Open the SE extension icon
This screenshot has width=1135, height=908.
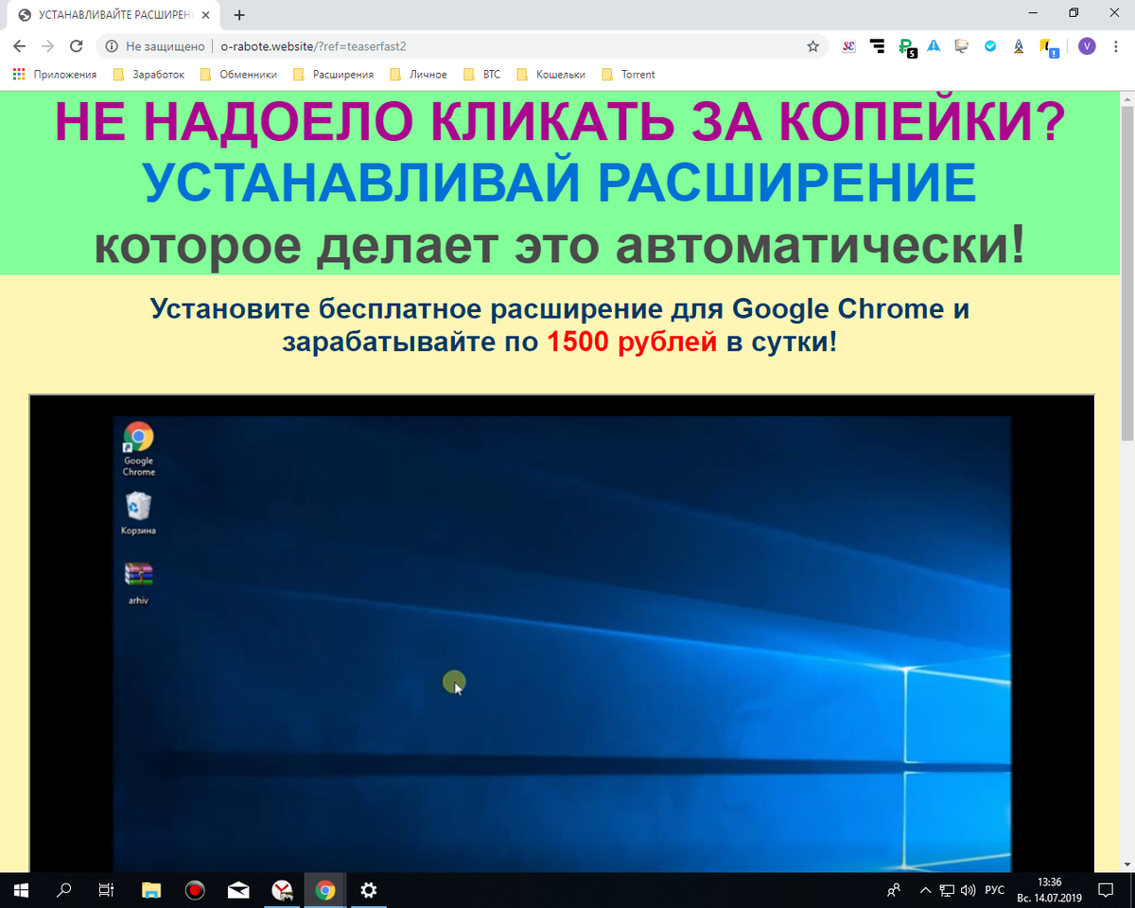(848, 45)
